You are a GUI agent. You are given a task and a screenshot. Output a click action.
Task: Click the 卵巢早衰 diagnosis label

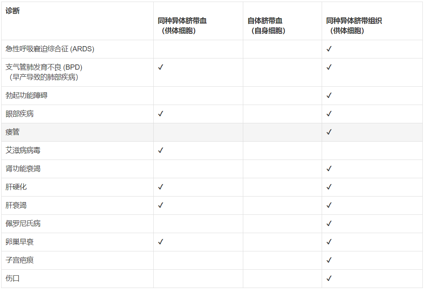22,242
